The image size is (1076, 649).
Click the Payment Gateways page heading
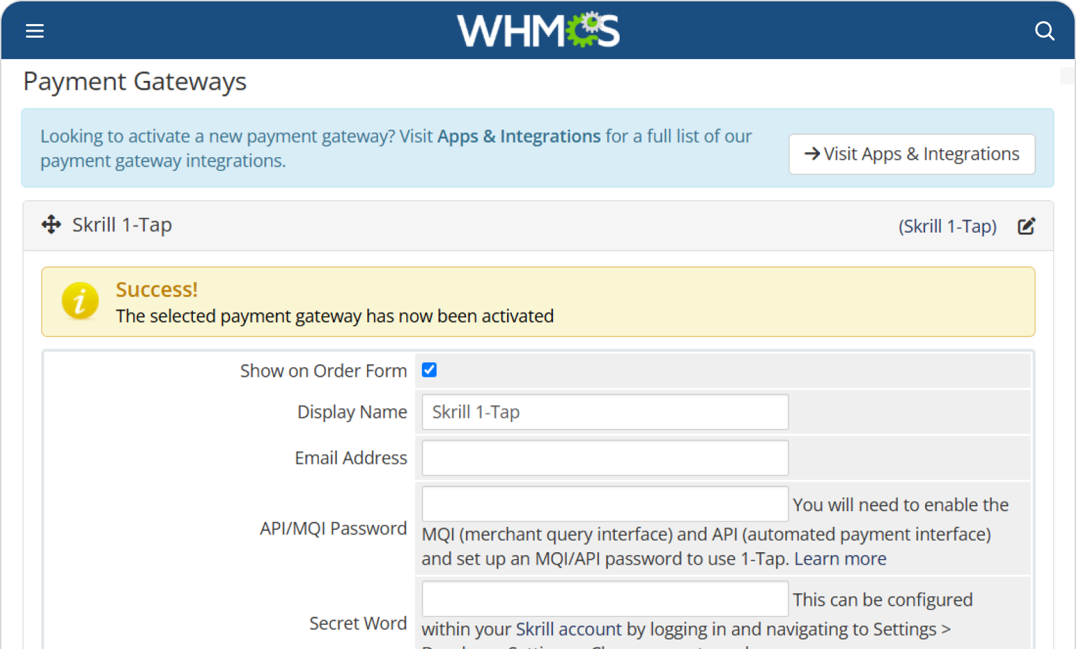134,82
